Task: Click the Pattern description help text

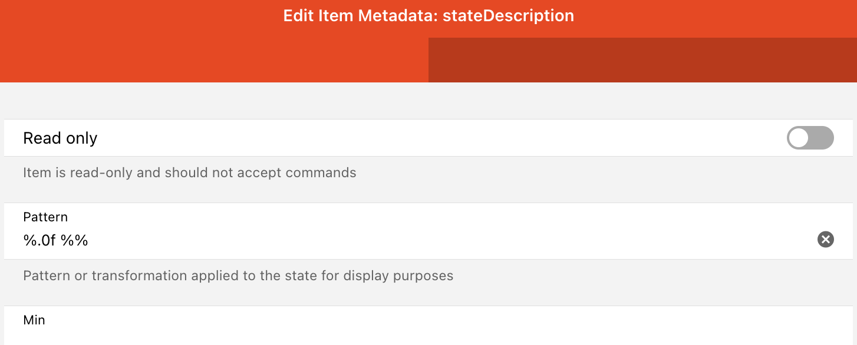Action: [x=238, y=276]
